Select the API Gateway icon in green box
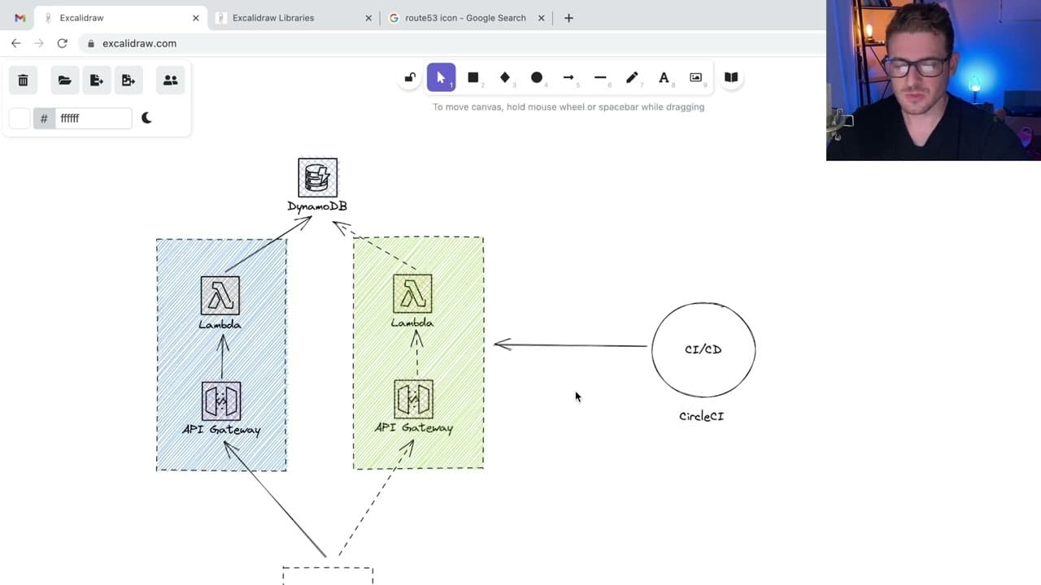 point(414,399)
